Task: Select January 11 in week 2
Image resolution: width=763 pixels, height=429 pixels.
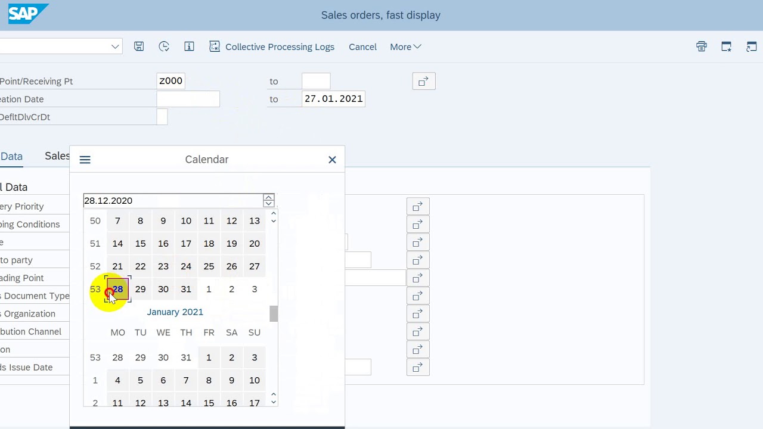Action: click(x=117, y=403)
